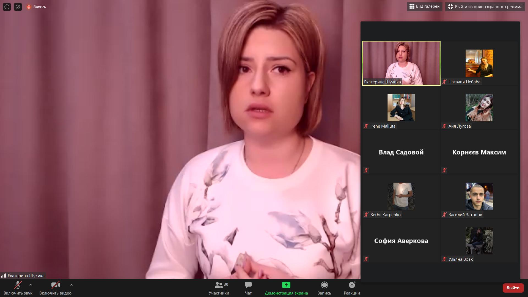Select Наталия Небаба participant tile
The height and width of the screenshot is (297, 528).
pyautogui.click(x=479, y=63)
